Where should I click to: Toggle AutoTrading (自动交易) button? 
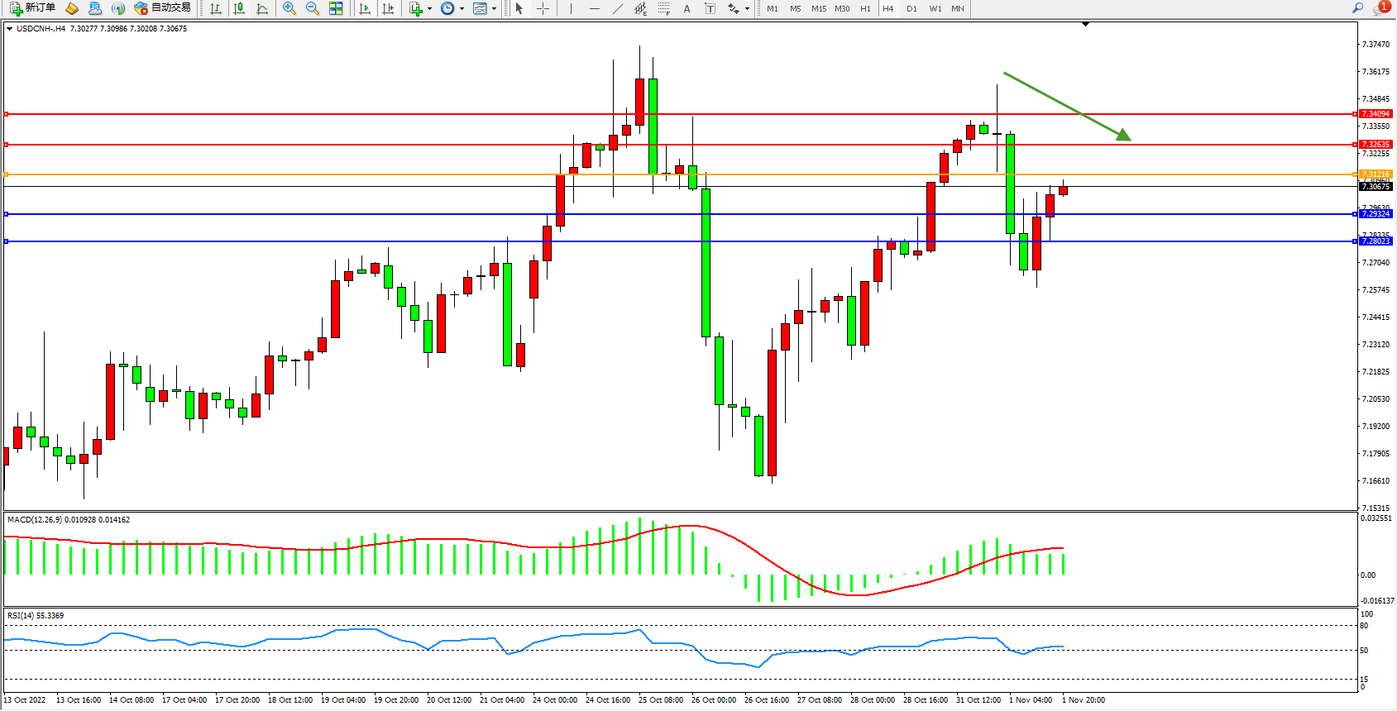[163, 8]
